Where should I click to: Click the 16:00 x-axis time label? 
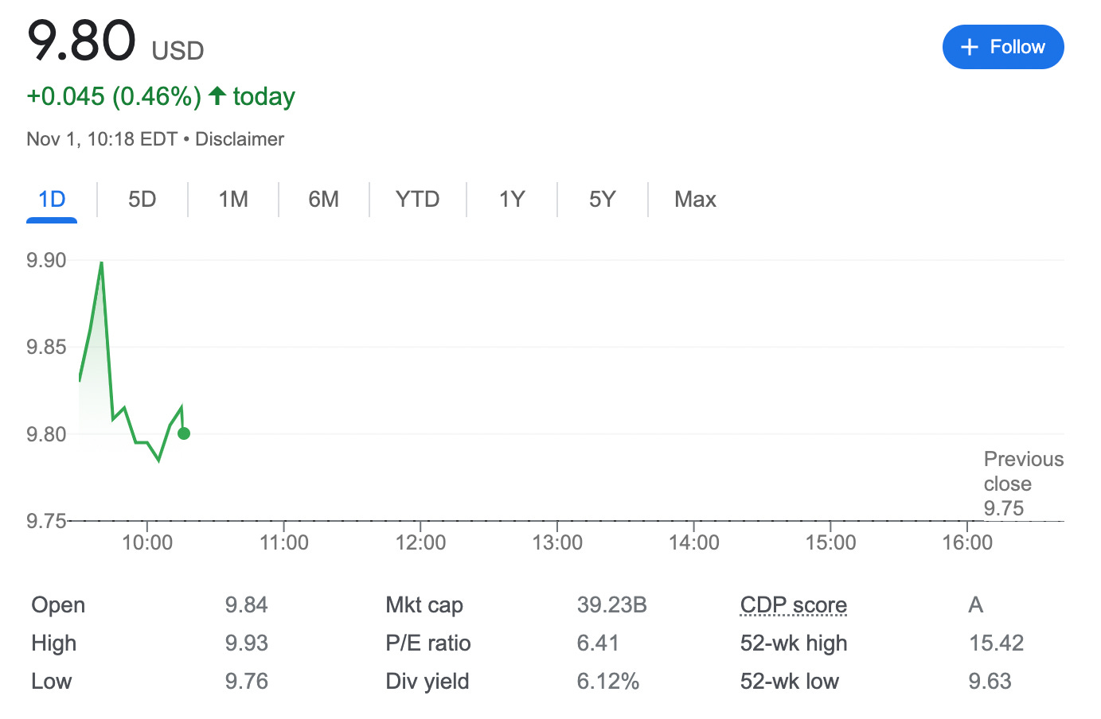coord(967,543)
